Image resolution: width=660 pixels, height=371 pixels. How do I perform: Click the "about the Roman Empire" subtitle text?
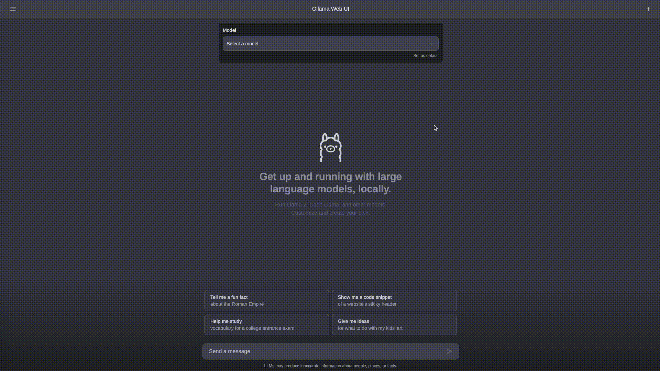[x=237, y=304]
